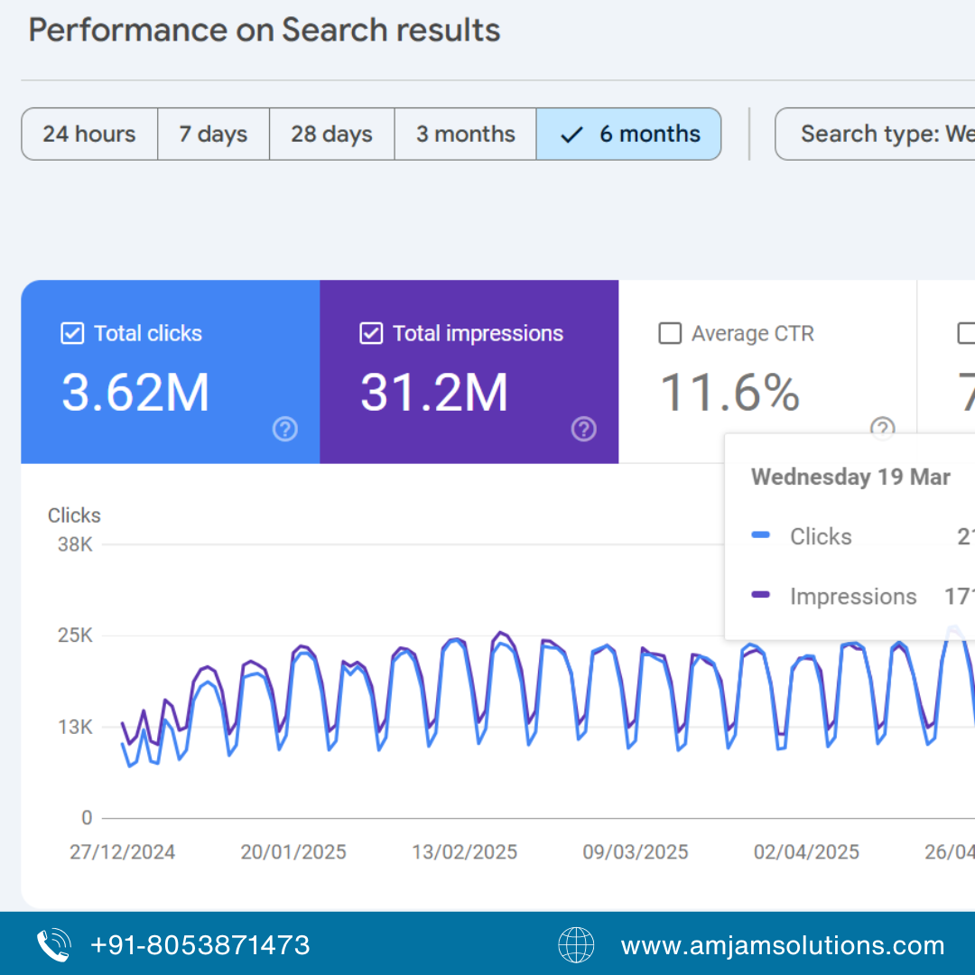Click the 27/12/2024 date on chart axis

[123, 852]
